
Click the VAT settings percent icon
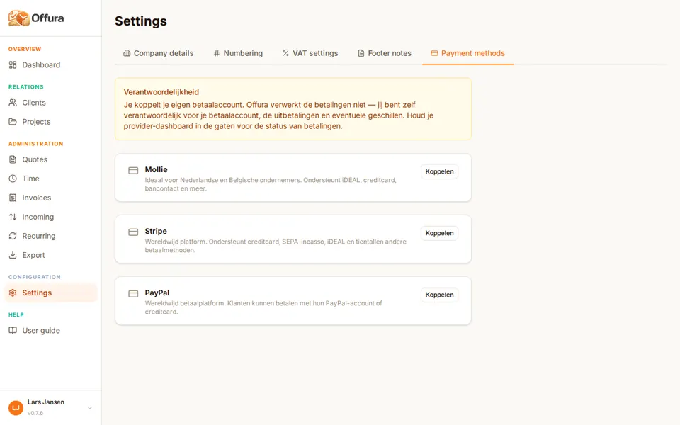tap(285, 53)
